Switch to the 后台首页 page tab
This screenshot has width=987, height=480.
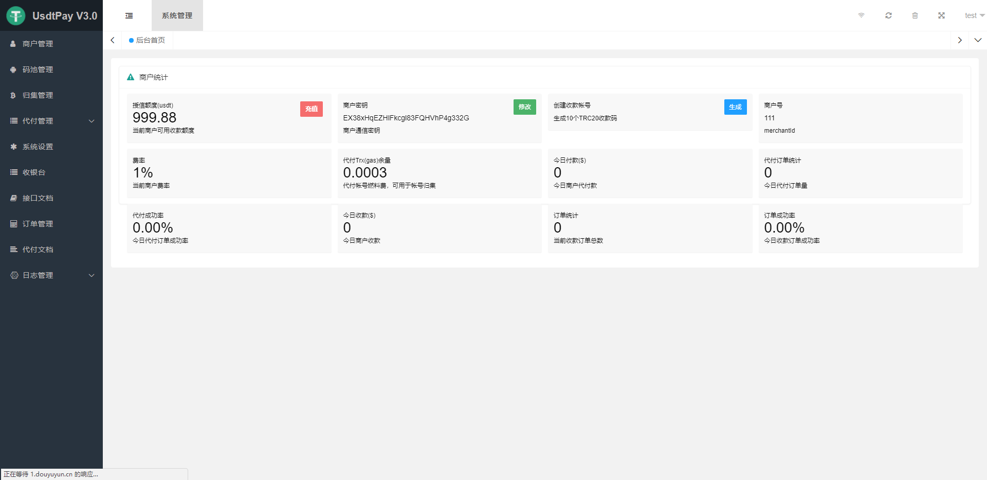147,40
